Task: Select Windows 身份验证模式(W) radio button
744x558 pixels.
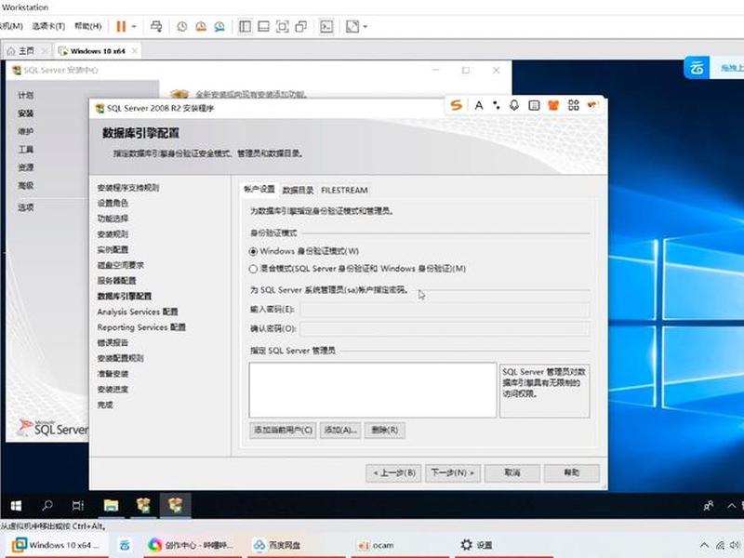Action: [x=253, y=251]
